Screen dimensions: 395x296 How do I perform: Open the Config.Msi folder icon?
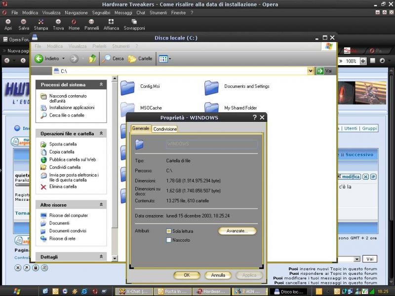coord(127,88)
